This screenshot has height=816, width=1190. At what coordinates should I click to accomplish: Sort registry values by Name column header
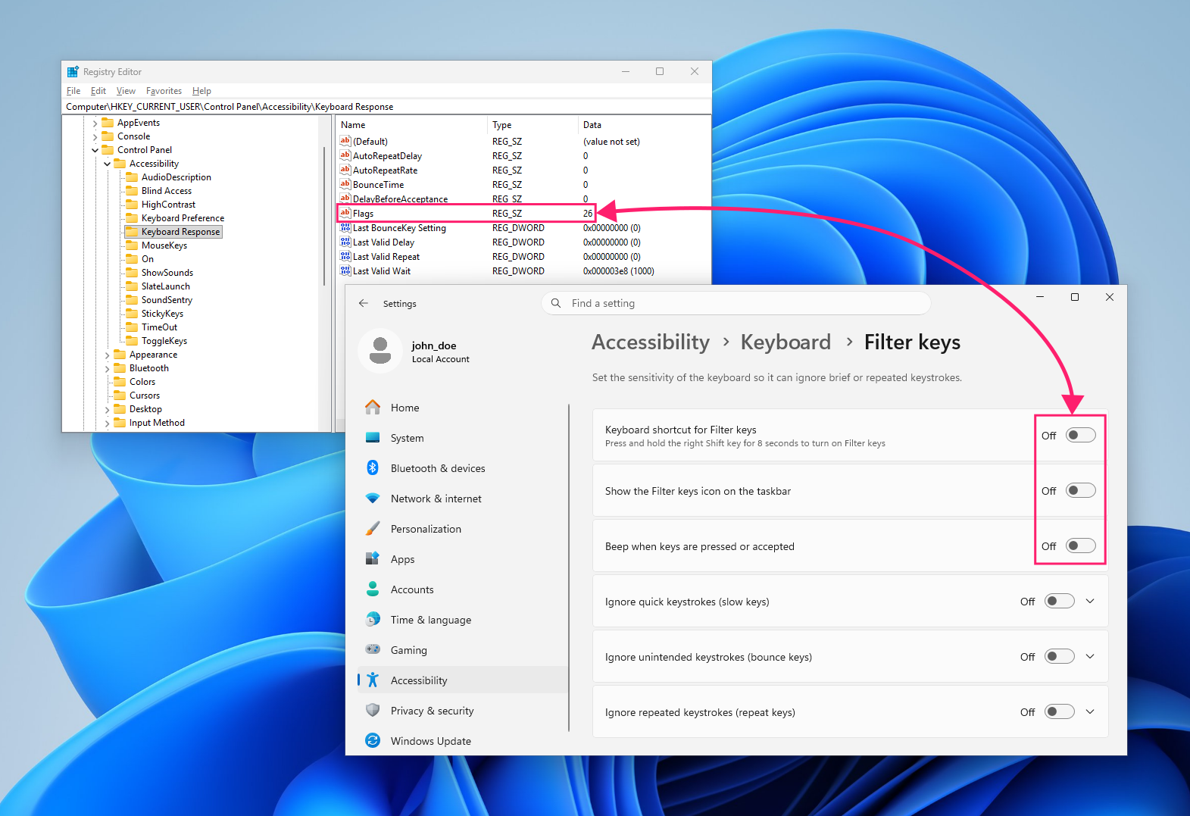point(411,125)
